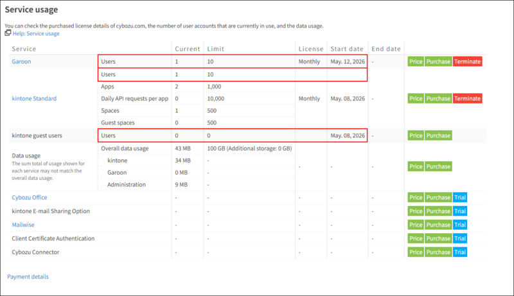This screenshot has height=296, width=514.
Task: Click Price button for Cybozu Connector
Action: [416, 252]
